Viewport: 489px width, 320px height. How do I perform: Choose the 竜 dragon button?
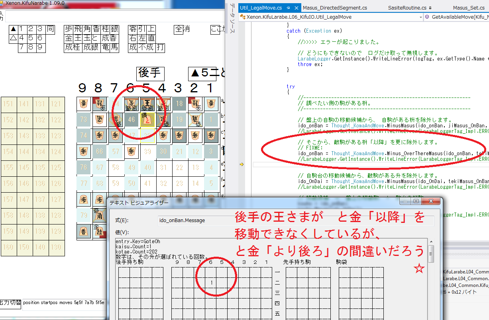[105, 48]
